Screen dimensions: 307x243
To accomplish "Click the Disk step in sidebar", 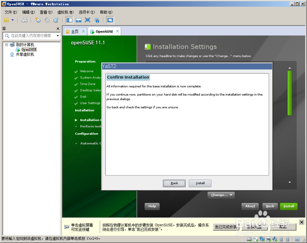I will (83, 97).
